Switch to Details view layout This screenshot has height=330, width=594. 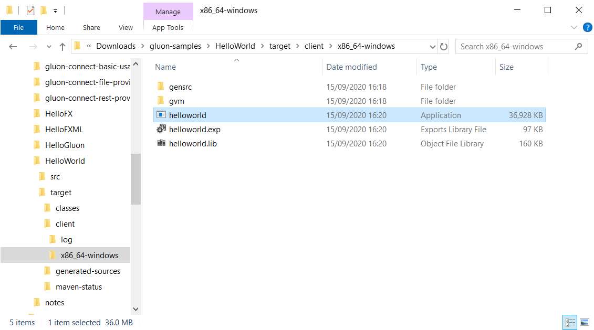click(570, 323)
